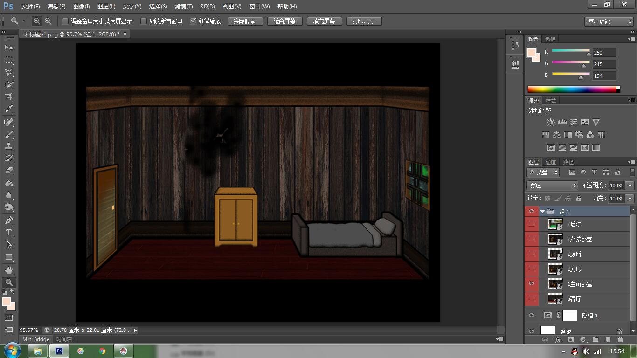Select the Eraser tool
Viewport: 637px width, 358px height.
[x=9, y=171]
